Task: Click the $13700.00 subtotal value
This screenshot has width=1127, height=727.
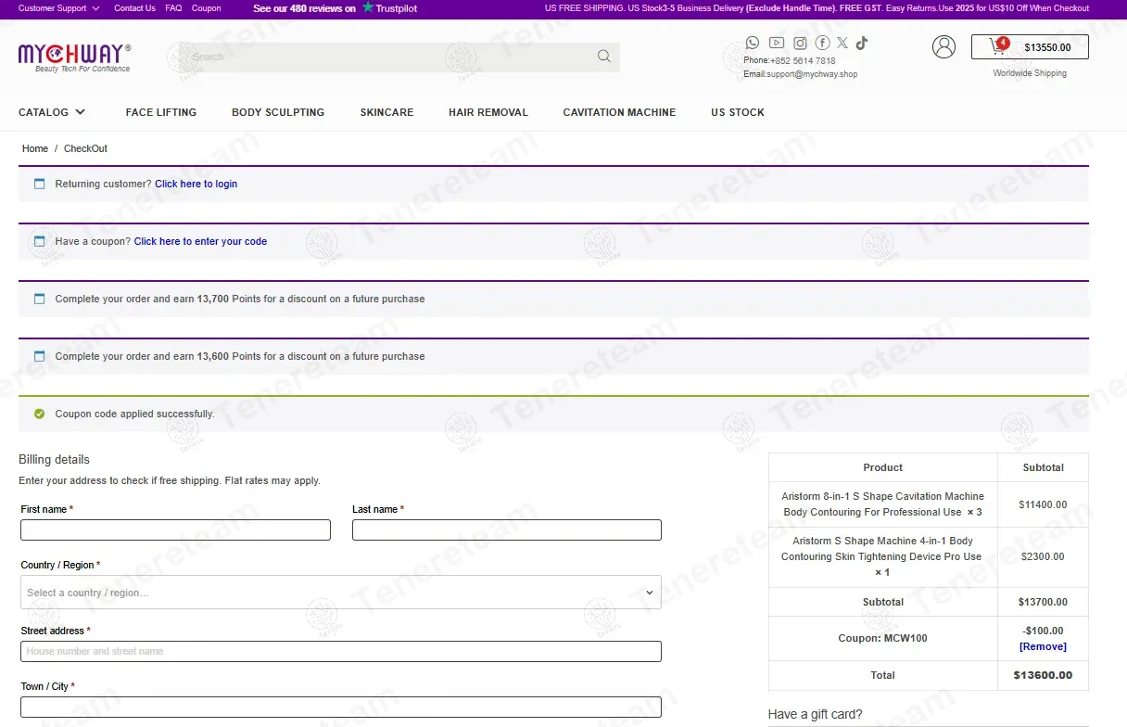Action: point(1043,602)
